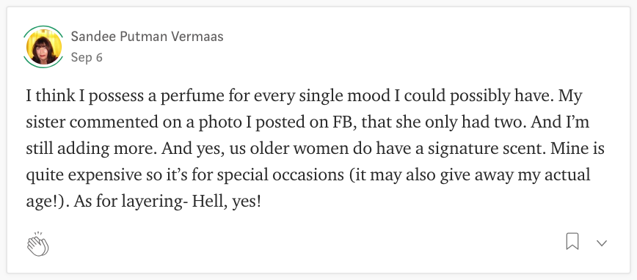
Task: Open the full response via comment text
Action: [x=315, y=149]
